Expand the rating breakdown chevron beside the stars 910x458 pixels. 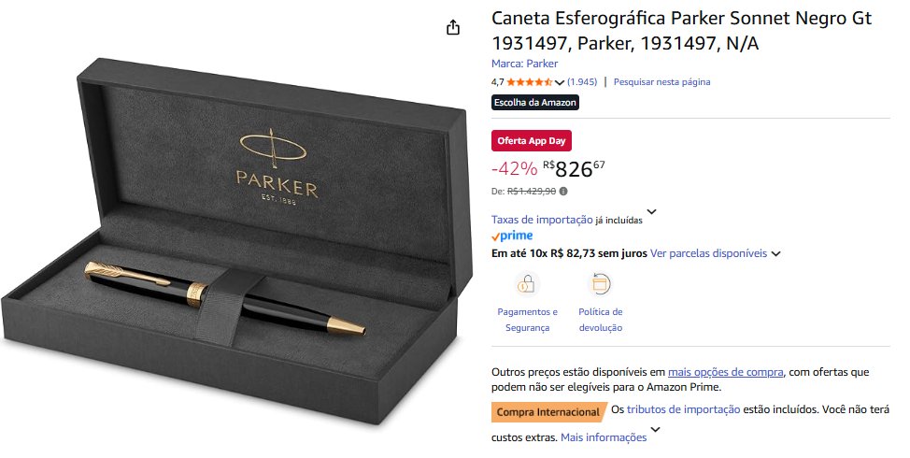(x=560, y=82)
